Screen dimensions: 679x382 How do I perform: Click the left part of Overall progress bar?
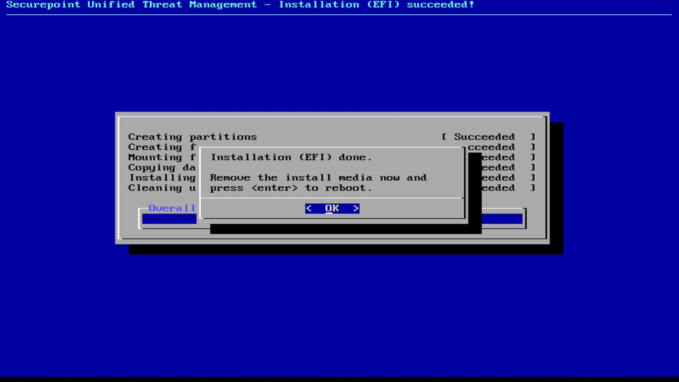(x=169, y=219)
